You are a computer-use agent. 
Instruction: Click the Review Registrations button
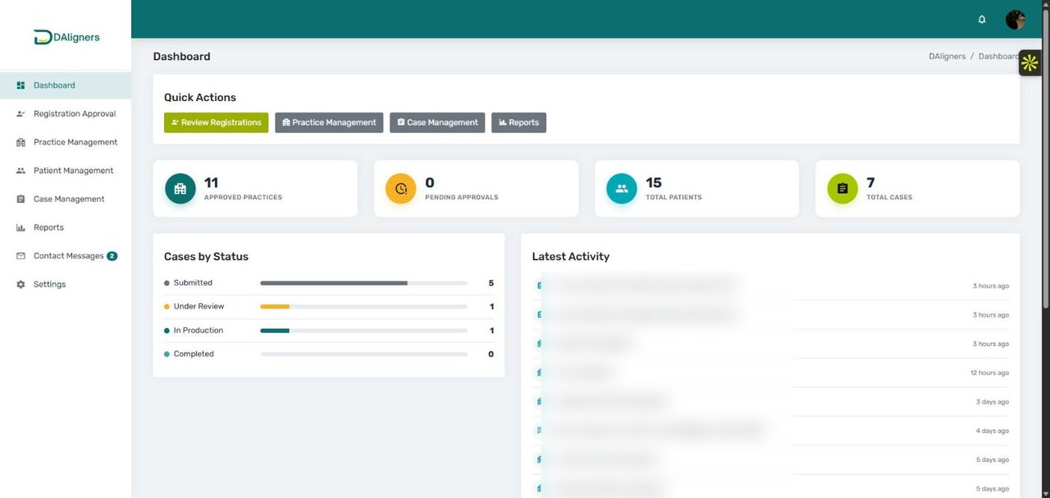tap(216, 122)
